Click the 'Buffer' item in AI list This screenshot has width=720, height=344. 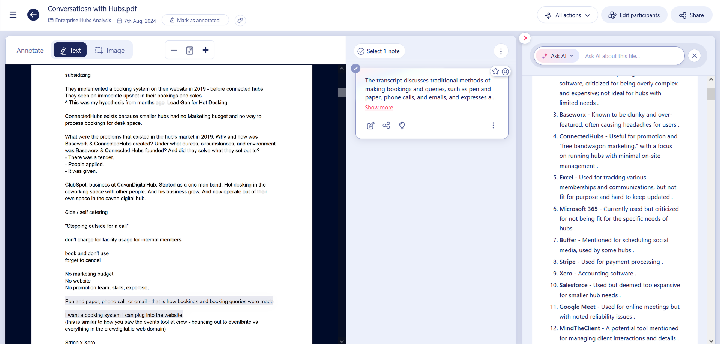coord(568,240)
